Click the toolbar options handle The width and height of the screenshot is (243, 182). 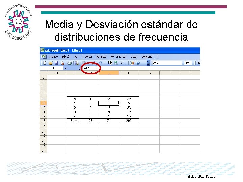pyautogui.click(x=148, y=63)
